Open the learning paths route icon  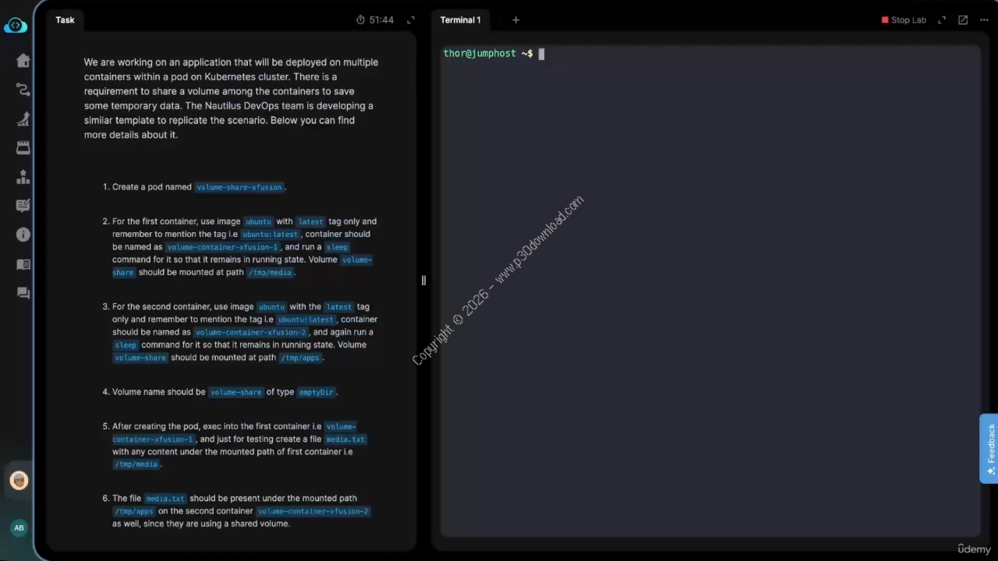click(23, 90)
